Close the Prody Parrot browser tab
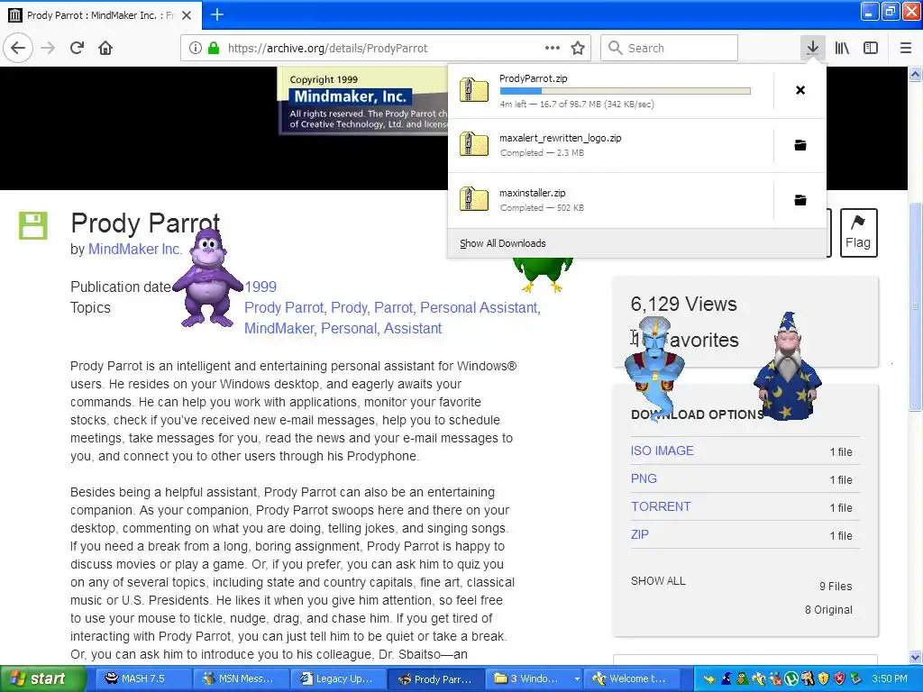The image size is (923, 692). [x=187, y=15]
